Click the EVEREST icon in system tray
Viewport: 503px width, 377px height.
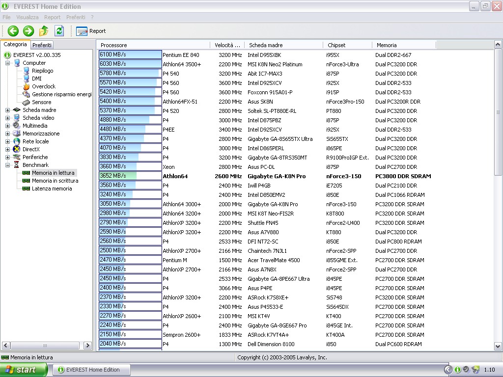point(458,370)
